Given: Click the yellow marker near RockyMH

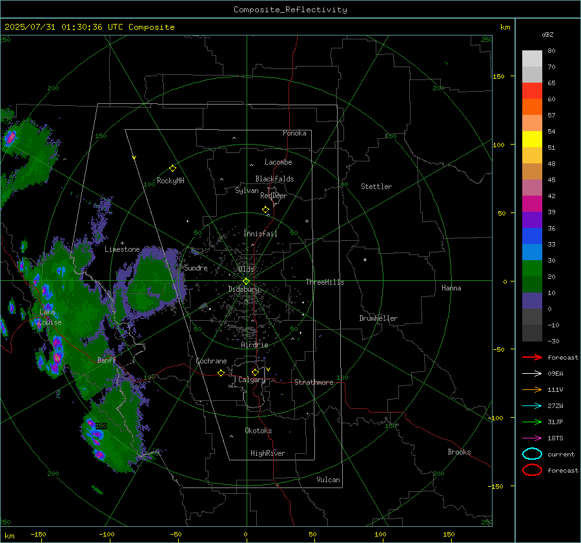Looking at the screenshot, I should tap(172, 169).
